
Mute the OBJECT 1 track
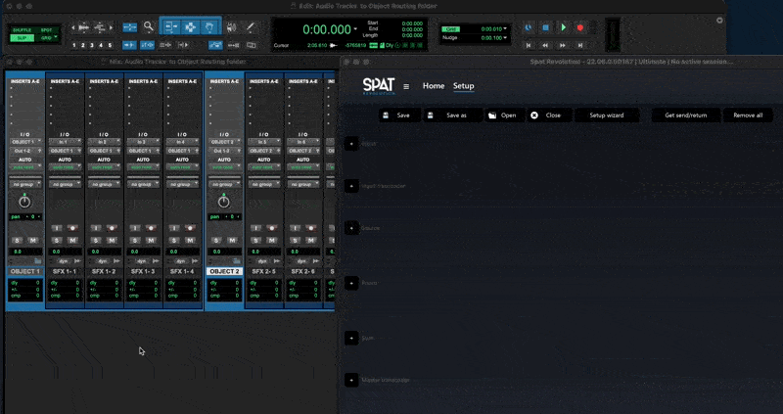[x=33, y=240]
